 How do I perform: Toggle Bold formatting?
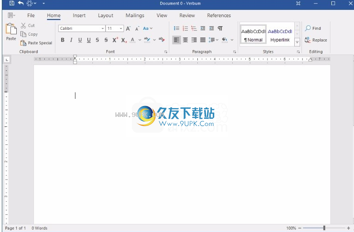click(x=62, y=40)
